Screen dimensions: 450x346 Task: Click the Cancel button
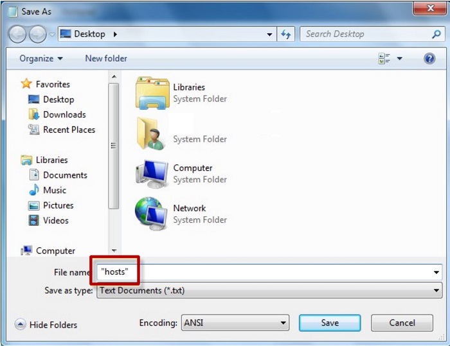402,323
